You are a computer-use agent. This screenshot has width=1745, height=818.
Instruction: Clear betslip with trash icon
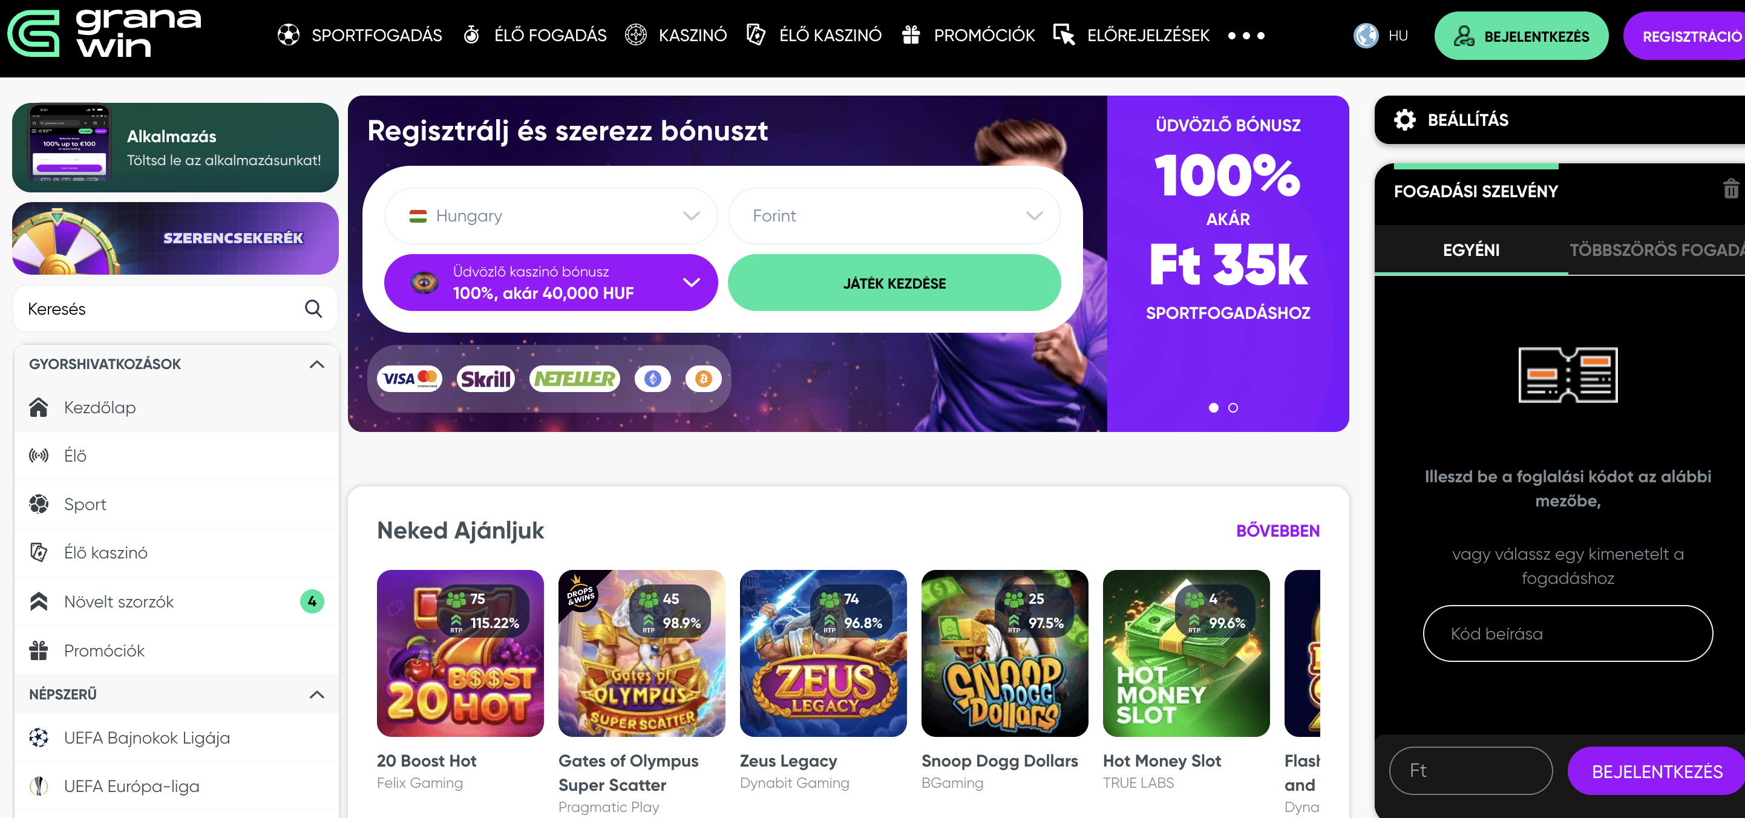(1730, 189)
